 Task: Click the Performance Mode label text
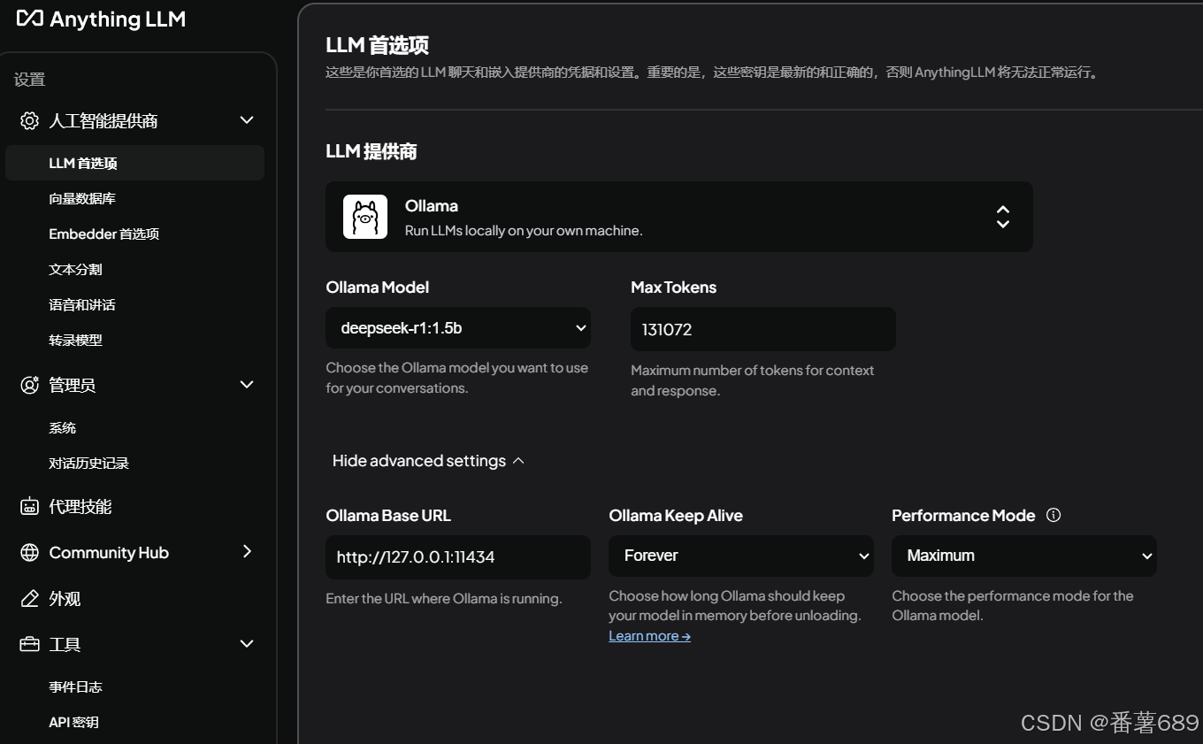(x=963, y=515)
